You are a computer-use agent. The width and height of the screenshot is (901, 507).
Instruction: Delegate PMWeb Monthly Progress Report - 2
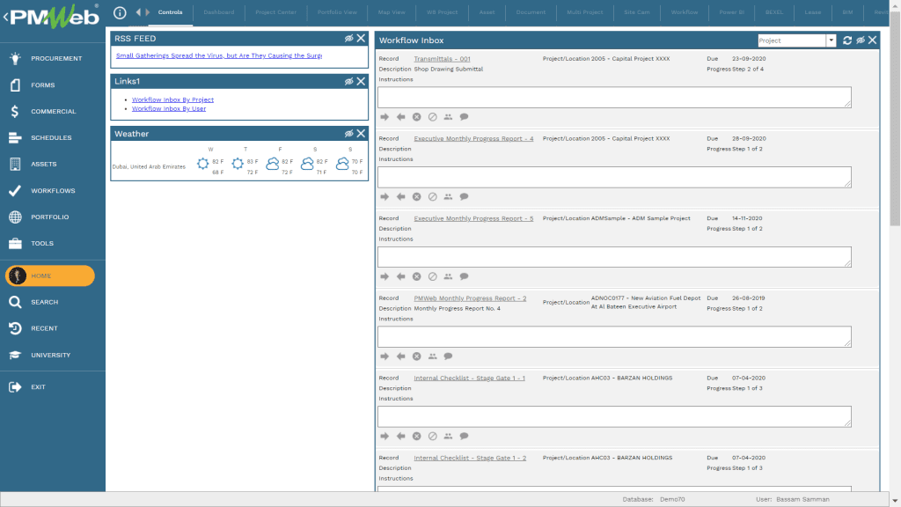432,356
